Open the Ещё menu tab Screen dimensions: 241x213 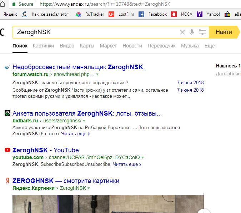point(210,46)
